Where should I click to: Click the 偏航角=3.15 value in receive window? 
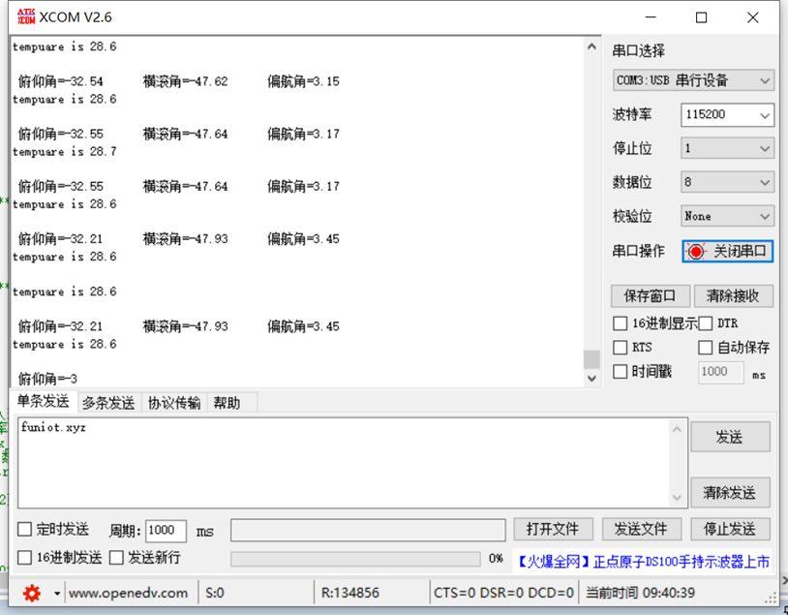[x=304, y=81]
